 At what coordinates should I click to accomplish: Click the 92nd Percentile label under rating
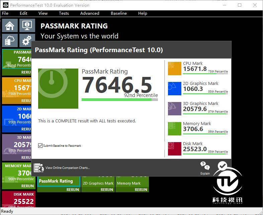(141, 95)
